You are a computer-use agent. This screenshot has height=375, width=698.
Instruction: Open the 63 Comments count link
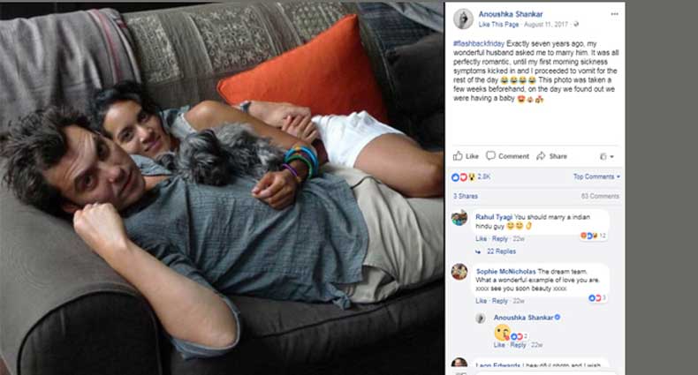(x=600, y=196)
